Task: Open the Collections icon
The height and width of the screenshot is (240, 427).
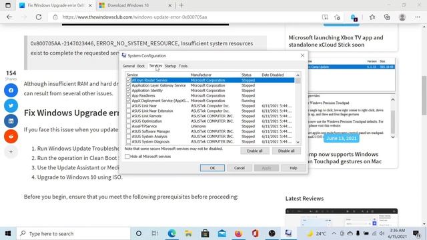Action: [x=387, y=17]
